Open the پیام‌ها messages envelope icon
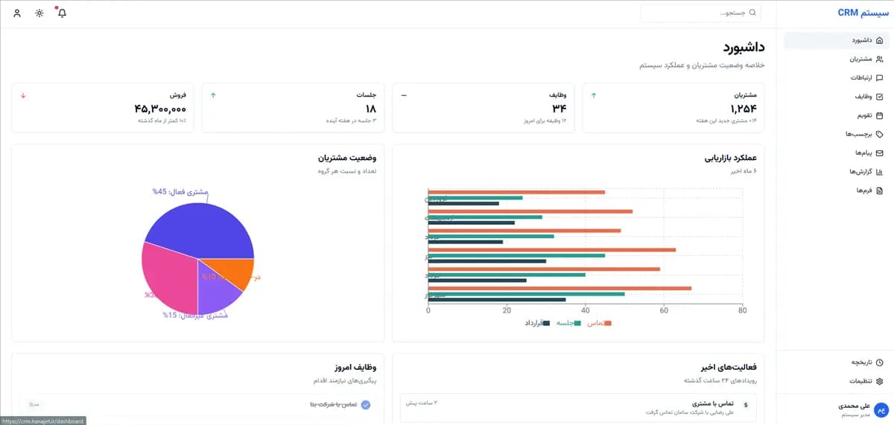This screenshot has height=425, width=894. [879, 153]
